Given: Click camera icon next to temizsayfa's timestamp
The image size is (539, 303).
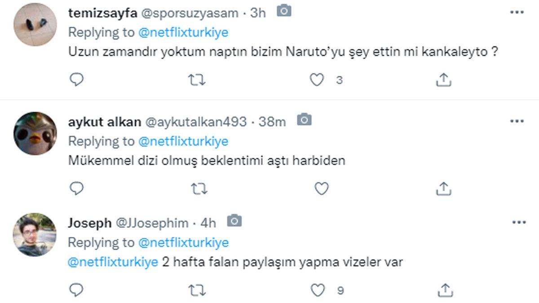Looking at the screenshot, I should (283, 11).
